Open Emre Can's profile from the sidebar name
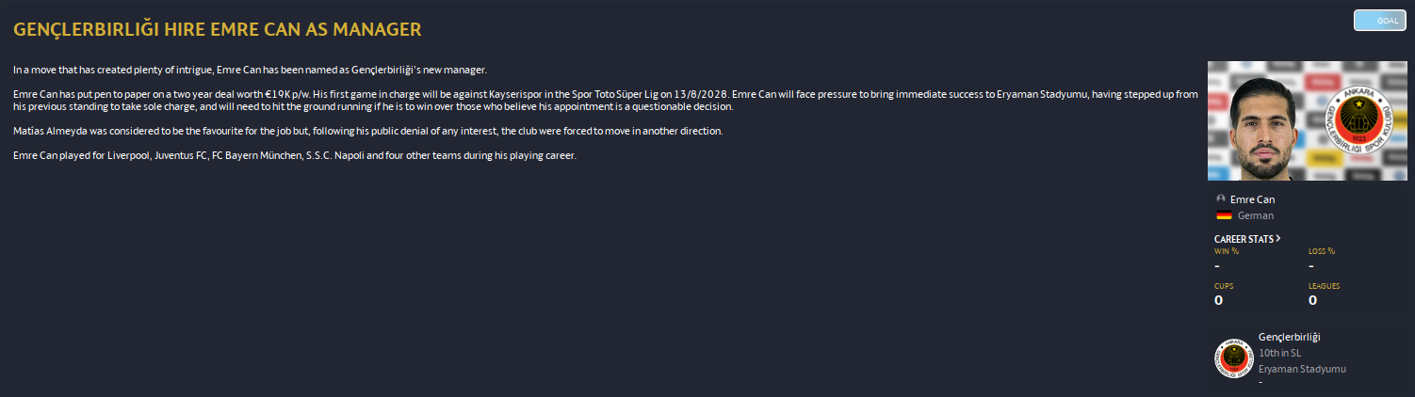The width and height of the screenshot is (1415, 397). pyautogui.click(x=1252, y=199)
